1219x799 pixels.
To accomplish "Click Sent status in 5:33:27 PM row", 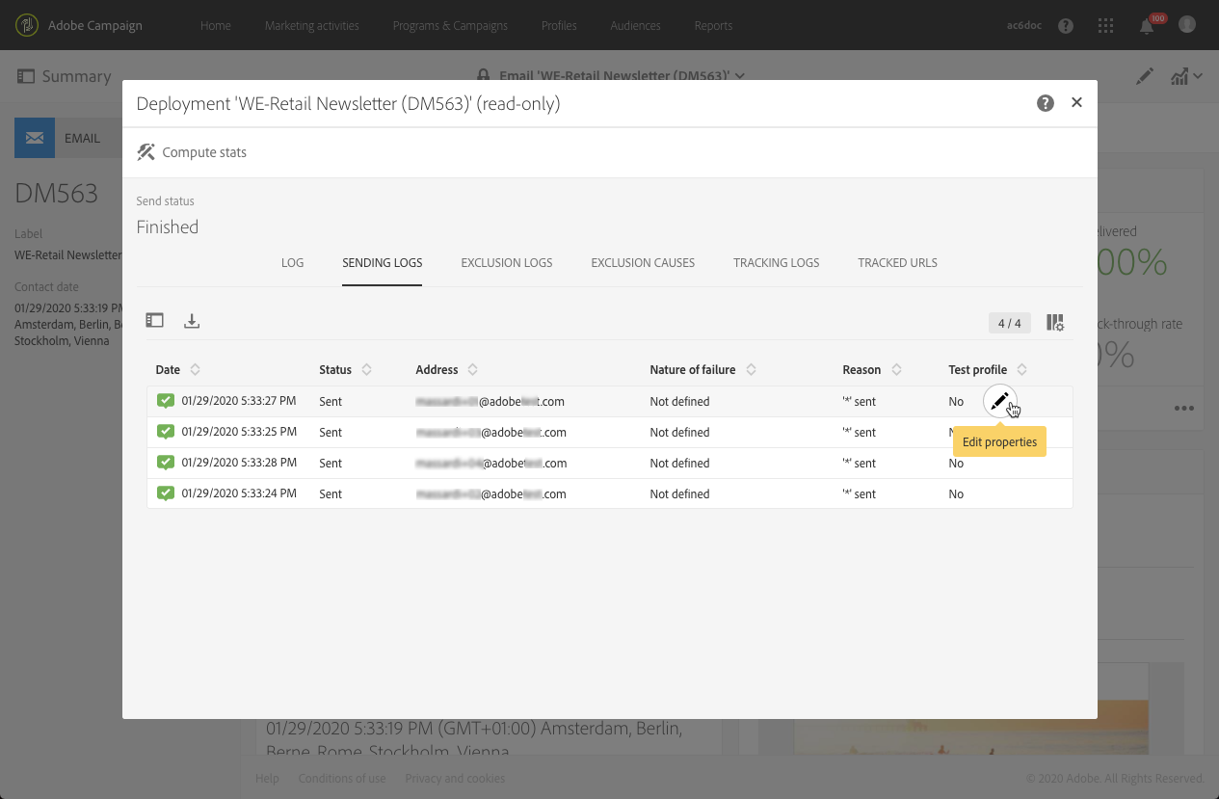I will 331,401.
